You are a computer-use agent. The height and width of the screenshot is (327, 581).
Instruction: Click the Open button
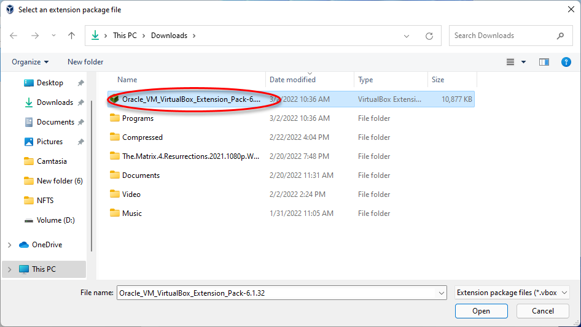point(482,311)
